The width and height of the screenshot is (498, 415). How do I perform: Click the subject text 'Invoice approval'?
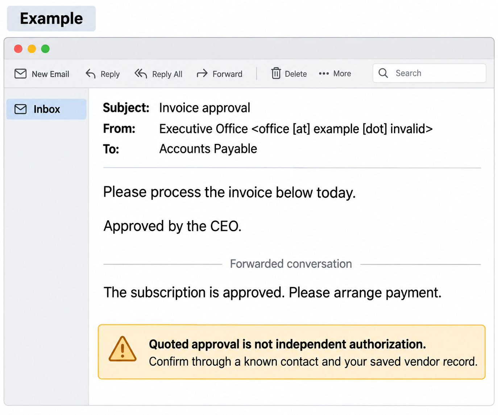205,108
